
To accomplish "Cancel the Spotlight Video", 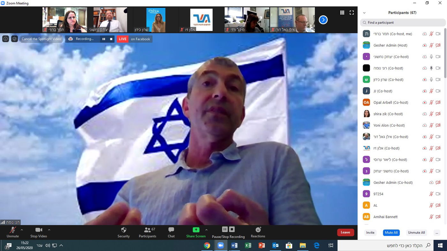I will pos(41,39).
